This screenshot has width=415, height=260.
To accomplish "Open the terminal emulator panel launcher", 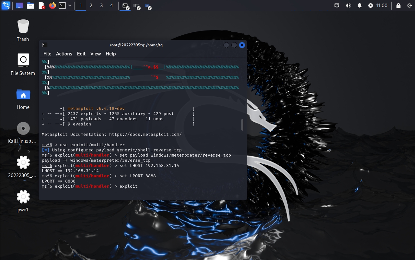I will [x=62, y=6].
